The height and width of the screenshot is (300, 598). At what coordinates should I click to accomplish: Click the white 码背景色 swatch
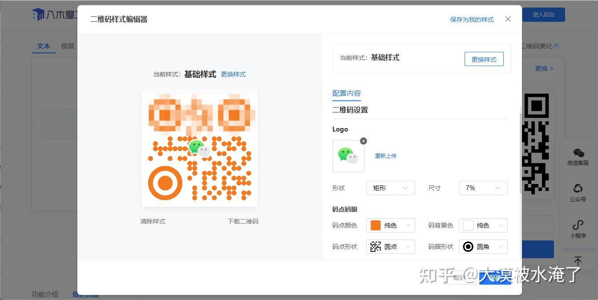[468, 225]
